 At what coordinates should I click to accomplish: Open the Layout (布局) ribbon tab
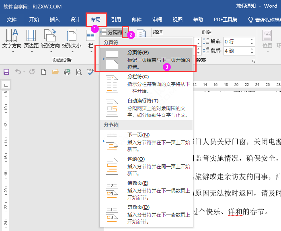pyautogui.click(x=96, y=19)
